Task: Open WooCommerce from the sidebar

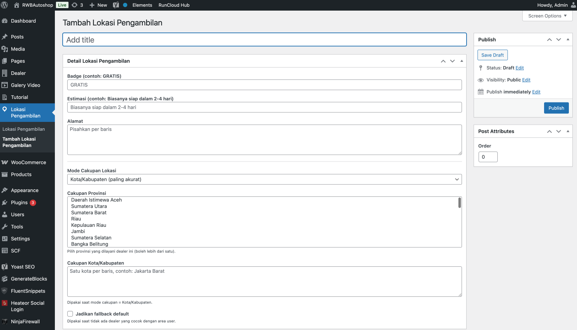Action: [x=28, y=163]
